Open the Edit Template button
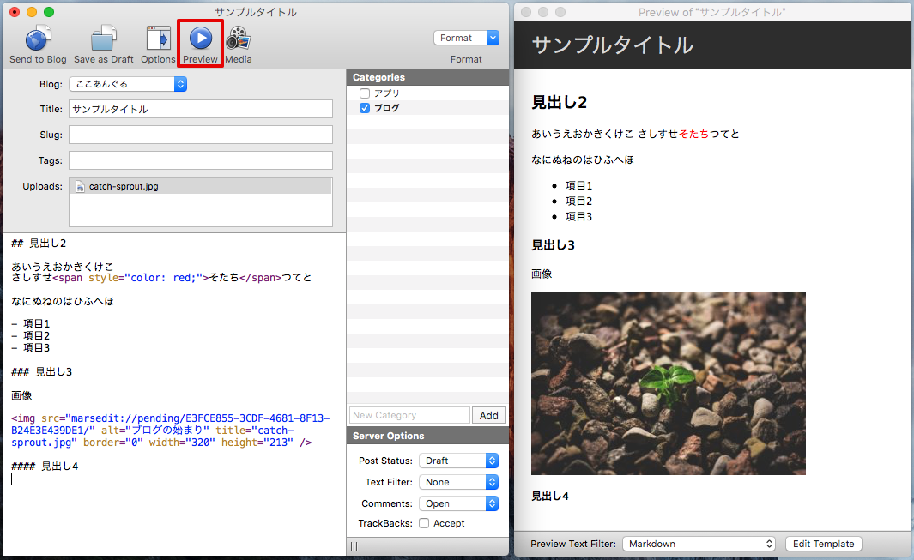The image size is (914, 560). click(823, 543)
